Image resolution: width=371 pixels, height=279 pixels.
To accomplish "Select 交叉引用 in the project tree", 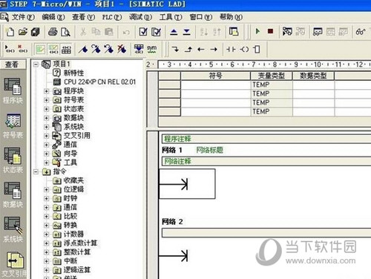I will click(77, 136).
